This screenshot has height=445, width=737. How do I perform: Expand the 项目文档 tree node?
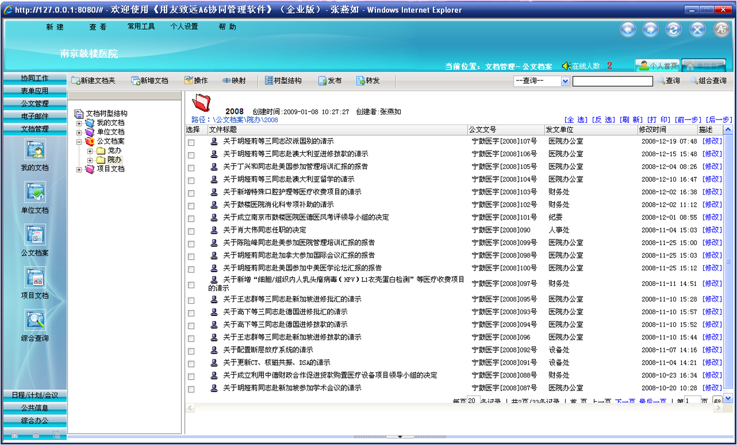(79, 169)
